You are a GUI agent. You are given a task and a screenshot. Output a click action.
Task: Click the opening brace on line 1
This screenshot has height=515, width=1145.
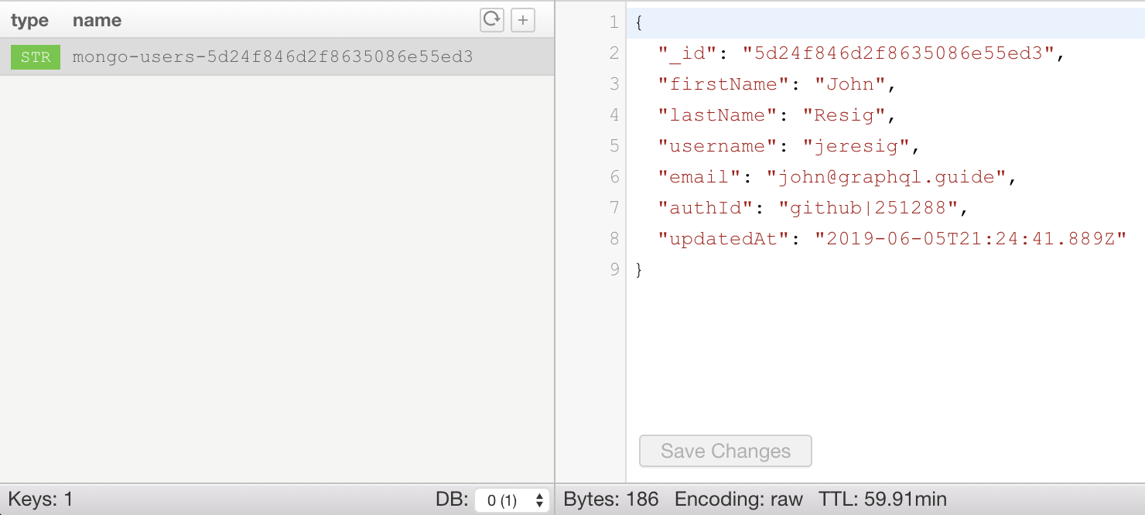click(639, 22)
